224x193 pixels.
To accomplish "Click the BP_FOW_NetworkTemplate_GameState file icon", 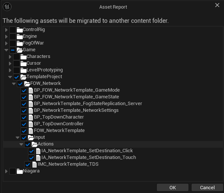I will click(x=31, y=97).
